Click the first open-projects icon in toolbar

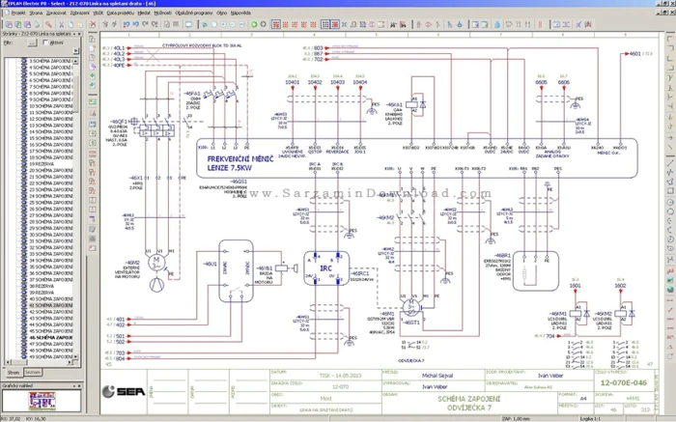(x=9, y=24)
